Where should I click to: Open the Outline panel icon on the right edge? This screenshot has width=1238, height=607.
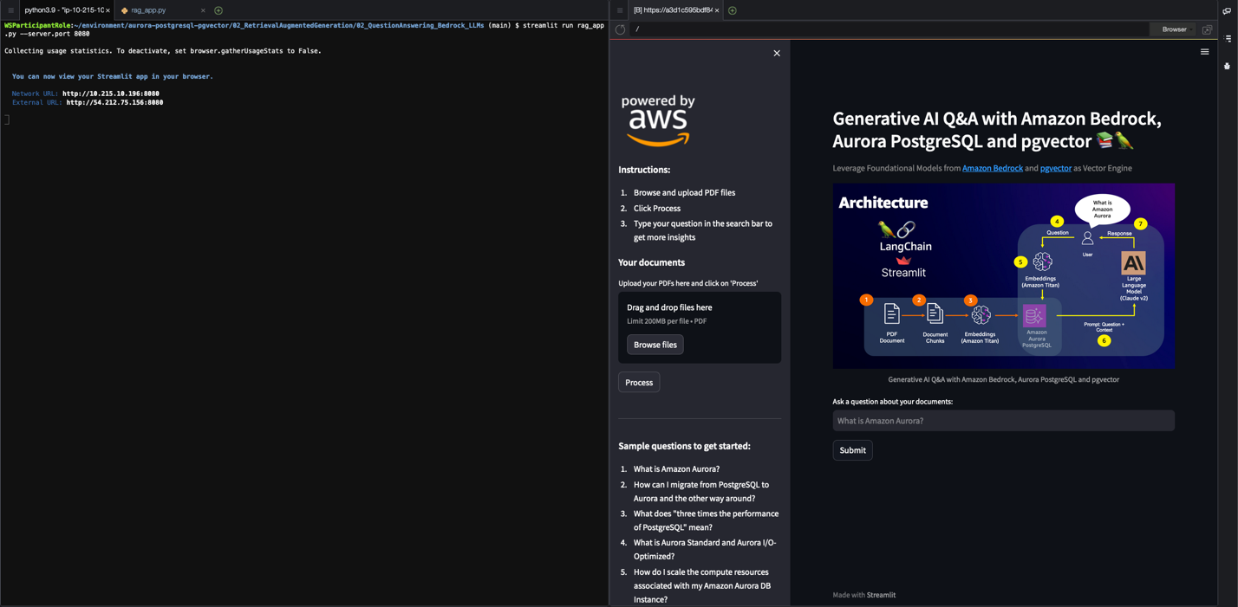click(1228, 38)
